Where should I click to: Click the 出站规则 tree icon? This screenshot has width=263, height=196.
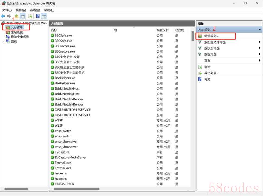(x=8, y=32)
